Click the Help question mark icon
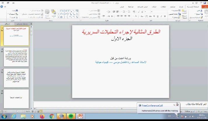 tap(2, 6)
